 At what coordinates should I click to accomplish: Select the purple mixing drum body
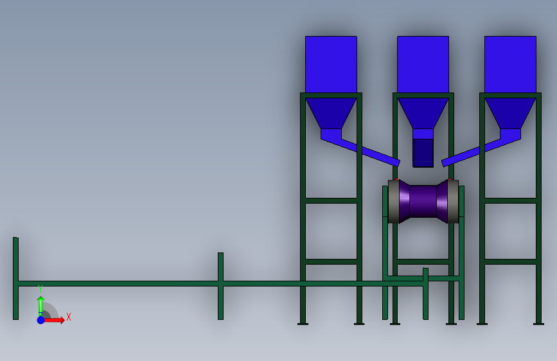(423, 202)
